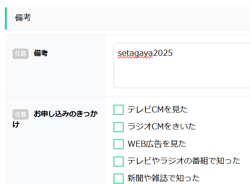Click the WEB広告を見た label text
Viewport: 250px width, 184px height.
point(157,144)
